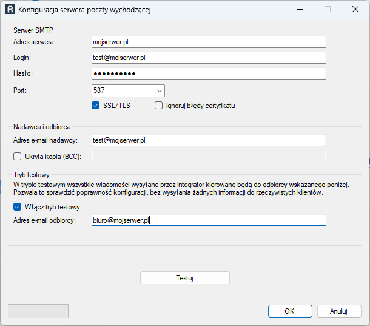370x326 pixels.
Task: Disable Włącz tryb testowy checkbox
Action: (17, 207)
